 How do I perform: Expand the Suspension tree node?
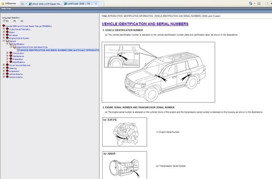pyautogui.click(x=4, y=71)
